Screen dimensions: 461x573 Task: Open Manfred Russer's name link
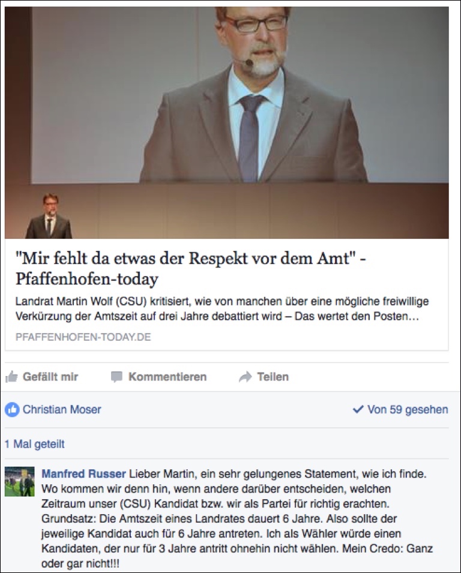tap(83, 474)
